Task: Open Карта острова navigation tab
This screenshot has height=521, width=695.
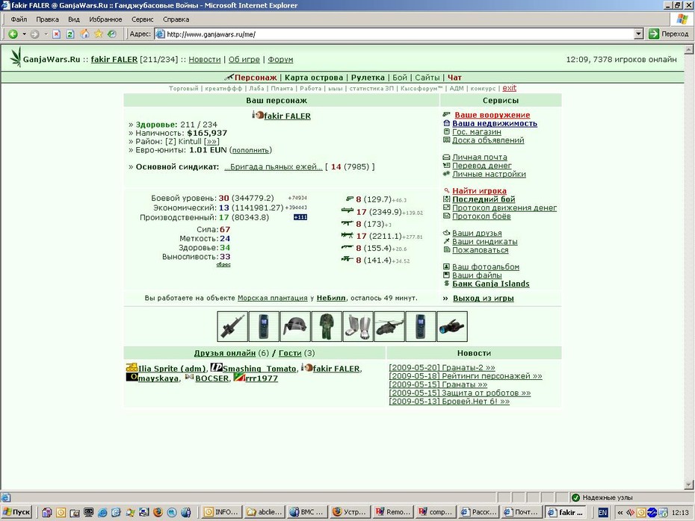Action: click(314, 78)
